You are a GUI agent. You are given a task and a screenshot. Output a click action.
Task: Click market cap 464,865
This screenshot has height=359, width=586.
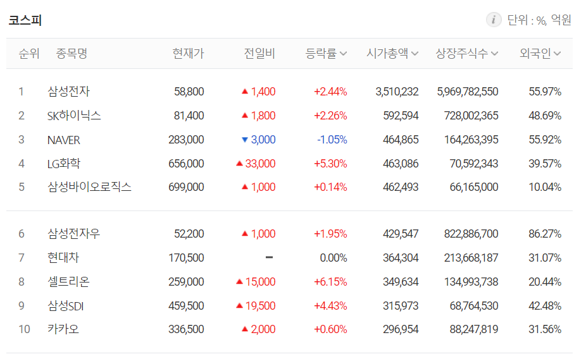401,140
